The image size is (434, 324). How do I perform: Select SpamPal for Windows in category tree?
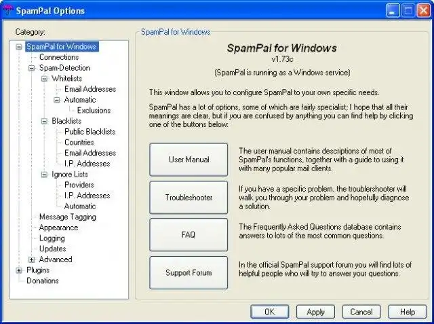[62, 47]
